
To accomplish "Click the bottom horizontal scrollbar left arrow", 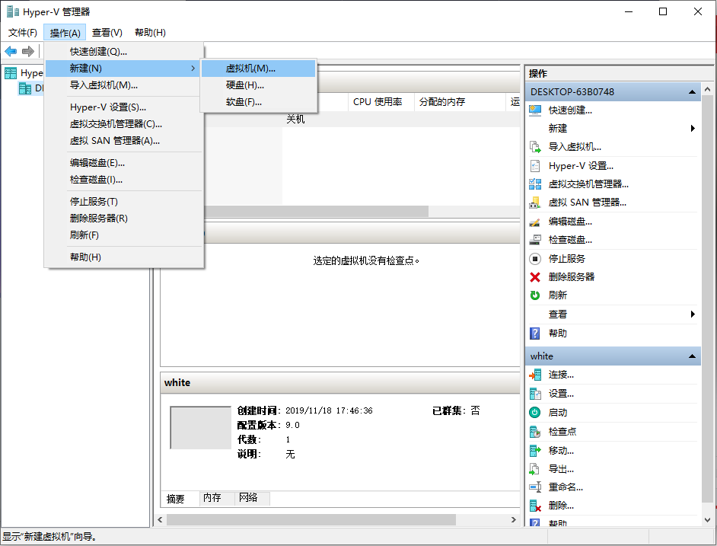I will click(x=160, y=520).
